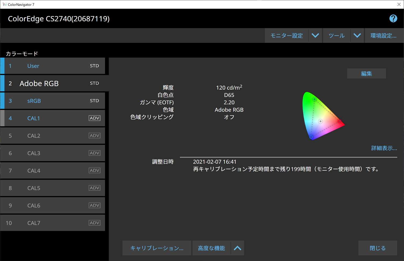Select the CAL1 calibration mode

click(53, 118)
